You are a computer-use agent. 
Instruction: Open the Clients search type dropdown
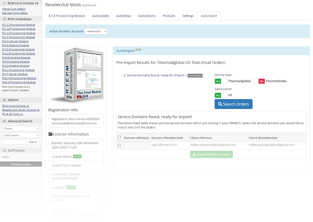(21, 129)
